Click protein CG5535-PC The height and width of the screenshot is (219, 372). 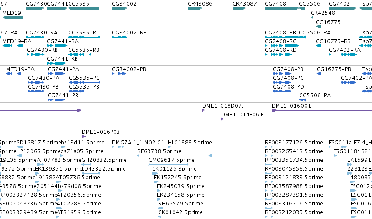click(x=84, y=82)
